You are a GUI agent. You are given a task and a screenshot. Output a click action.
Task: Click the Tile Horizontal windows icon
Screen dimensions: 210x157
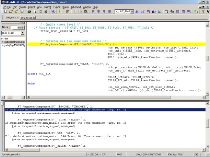(x=178, y=12)
